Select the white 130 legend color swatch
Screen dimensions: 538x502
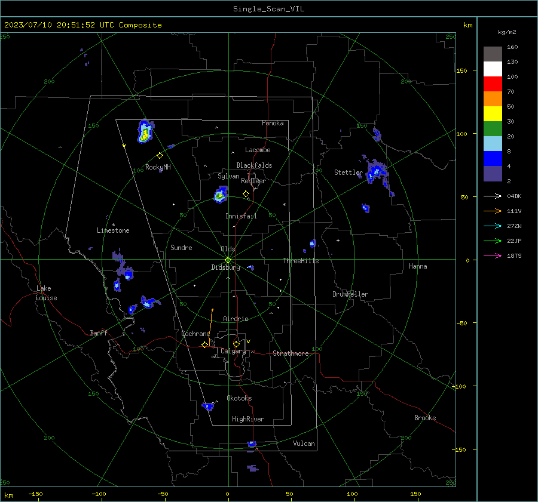[x=493, y=69]
